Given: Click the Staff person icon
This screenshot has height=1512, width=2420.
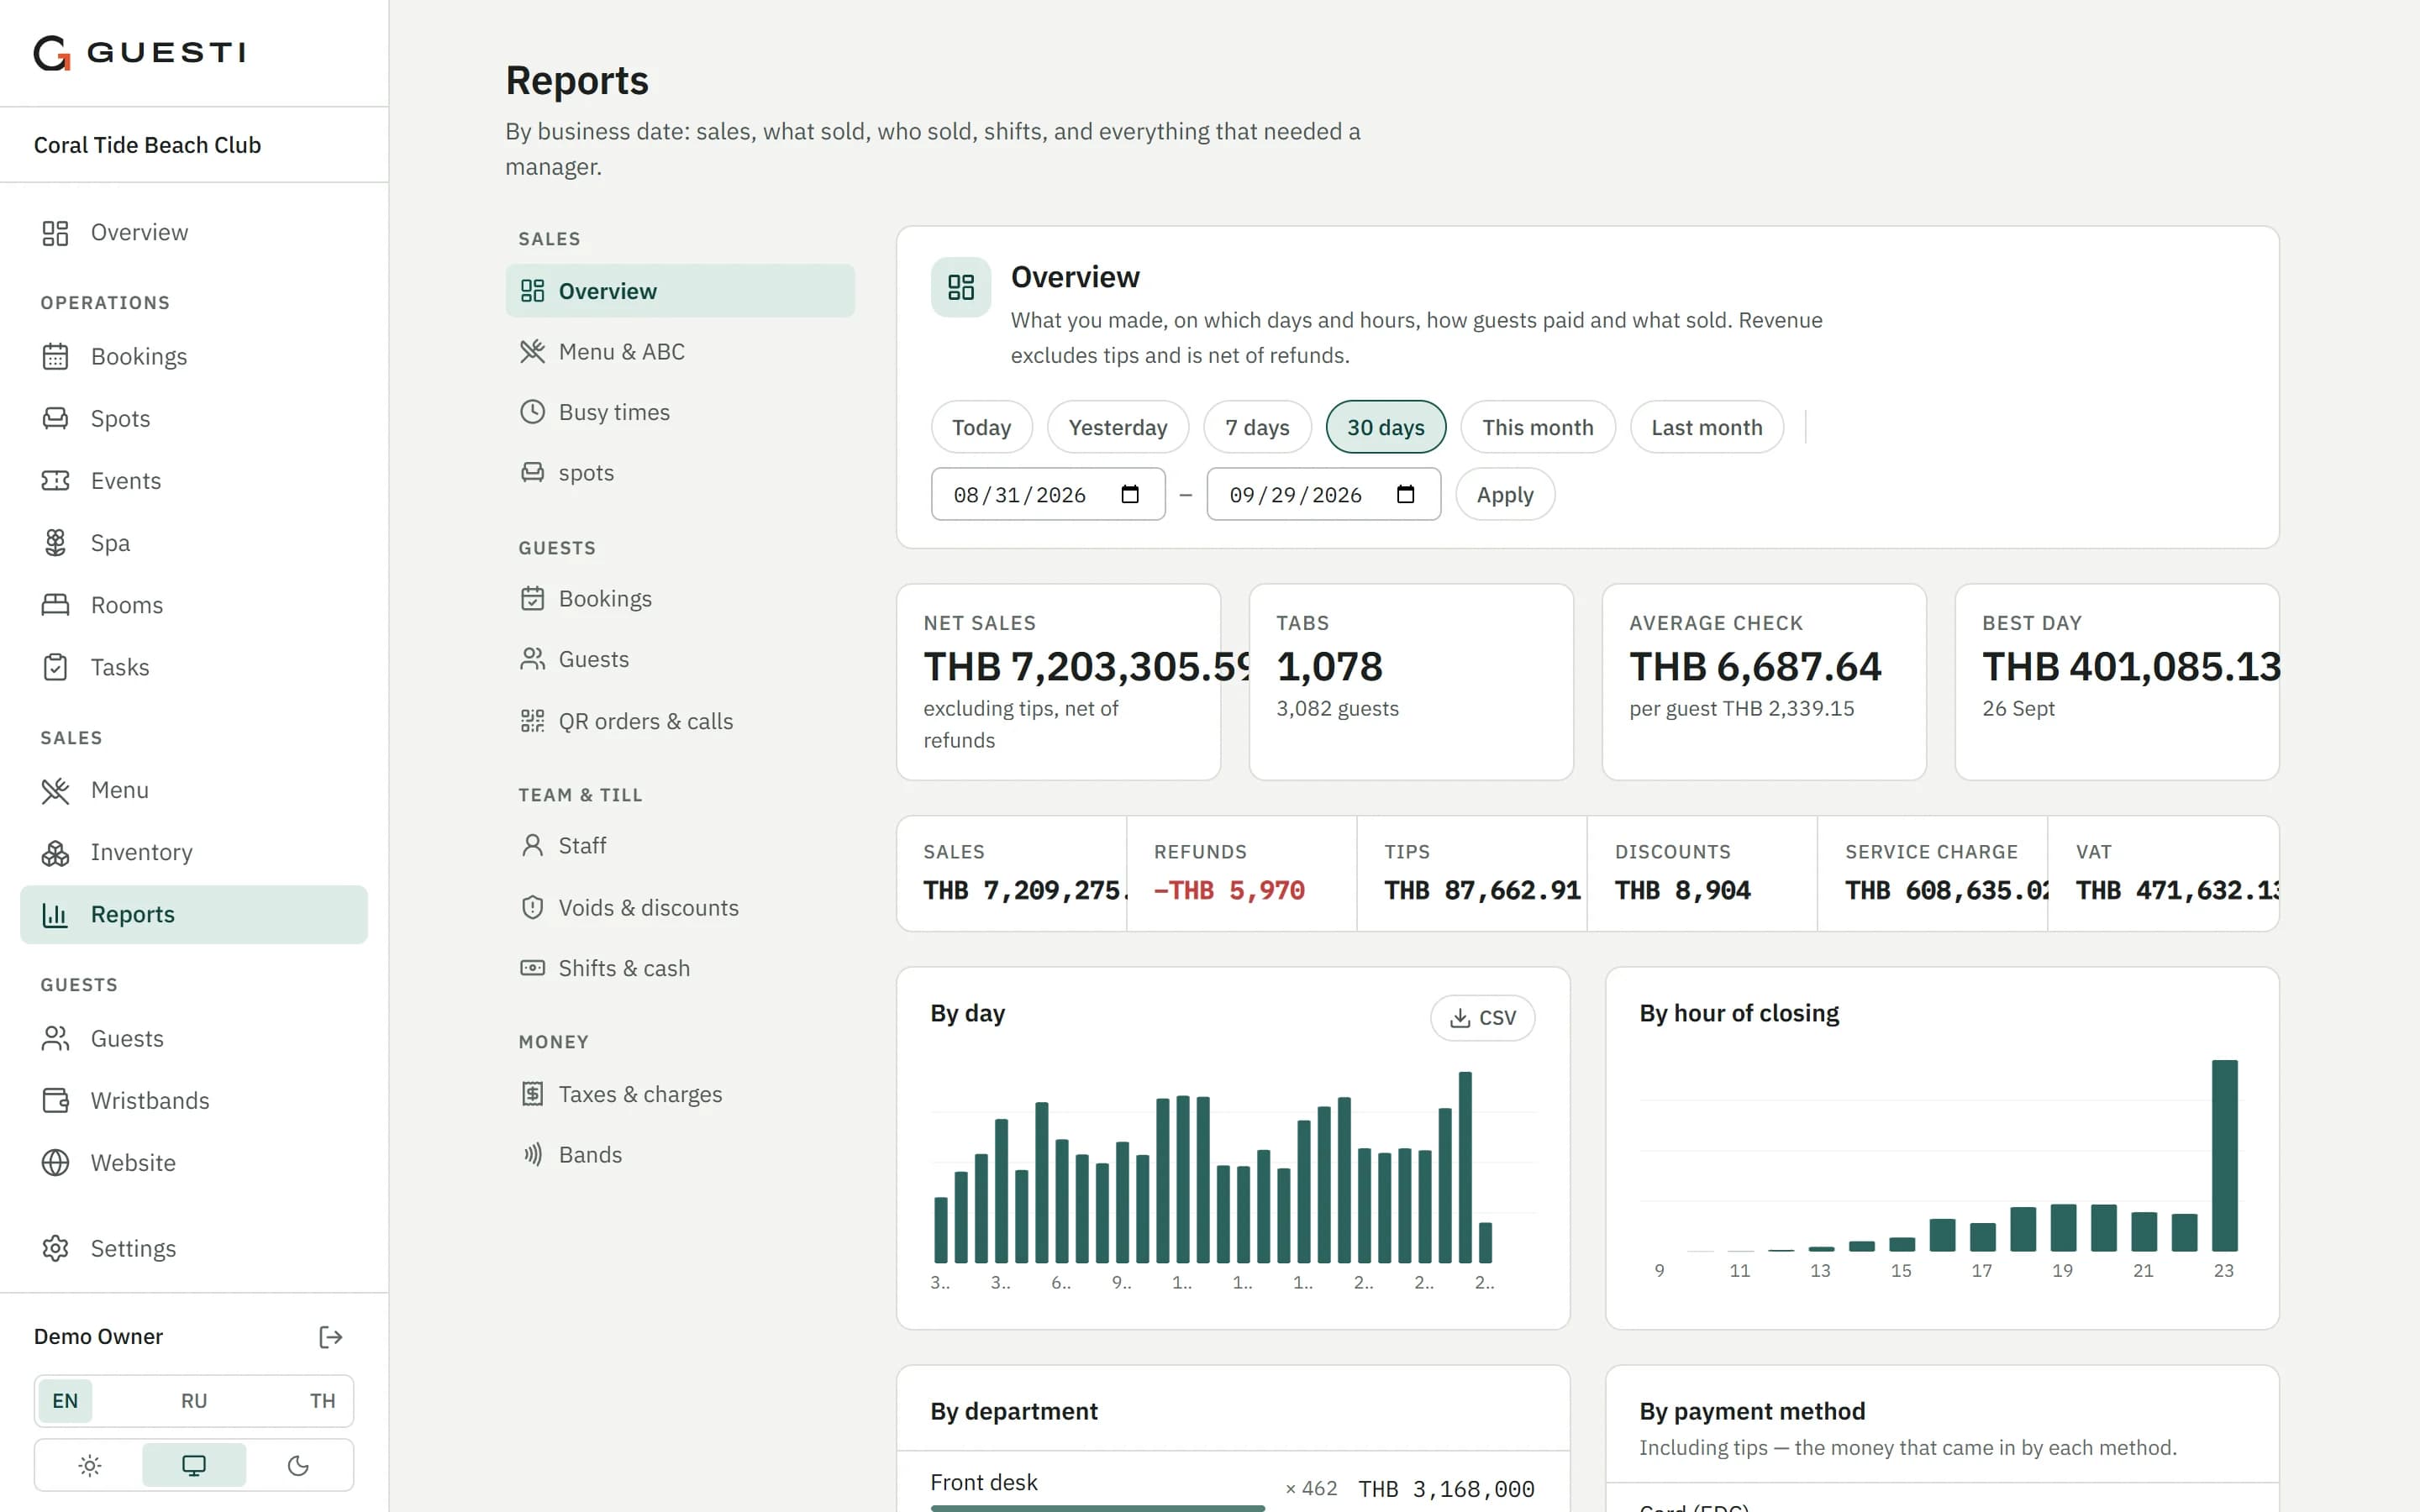Looking at the screenshot, I should (532, 845).
